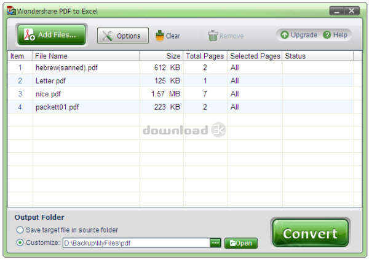This screenshot has height=259, width=369.
Task: Select Save target file in source folder
Action: click(20, 230)
